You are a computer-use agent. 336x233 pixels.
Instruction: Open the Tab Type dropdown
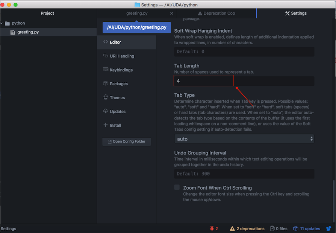[x=244, y=139]
